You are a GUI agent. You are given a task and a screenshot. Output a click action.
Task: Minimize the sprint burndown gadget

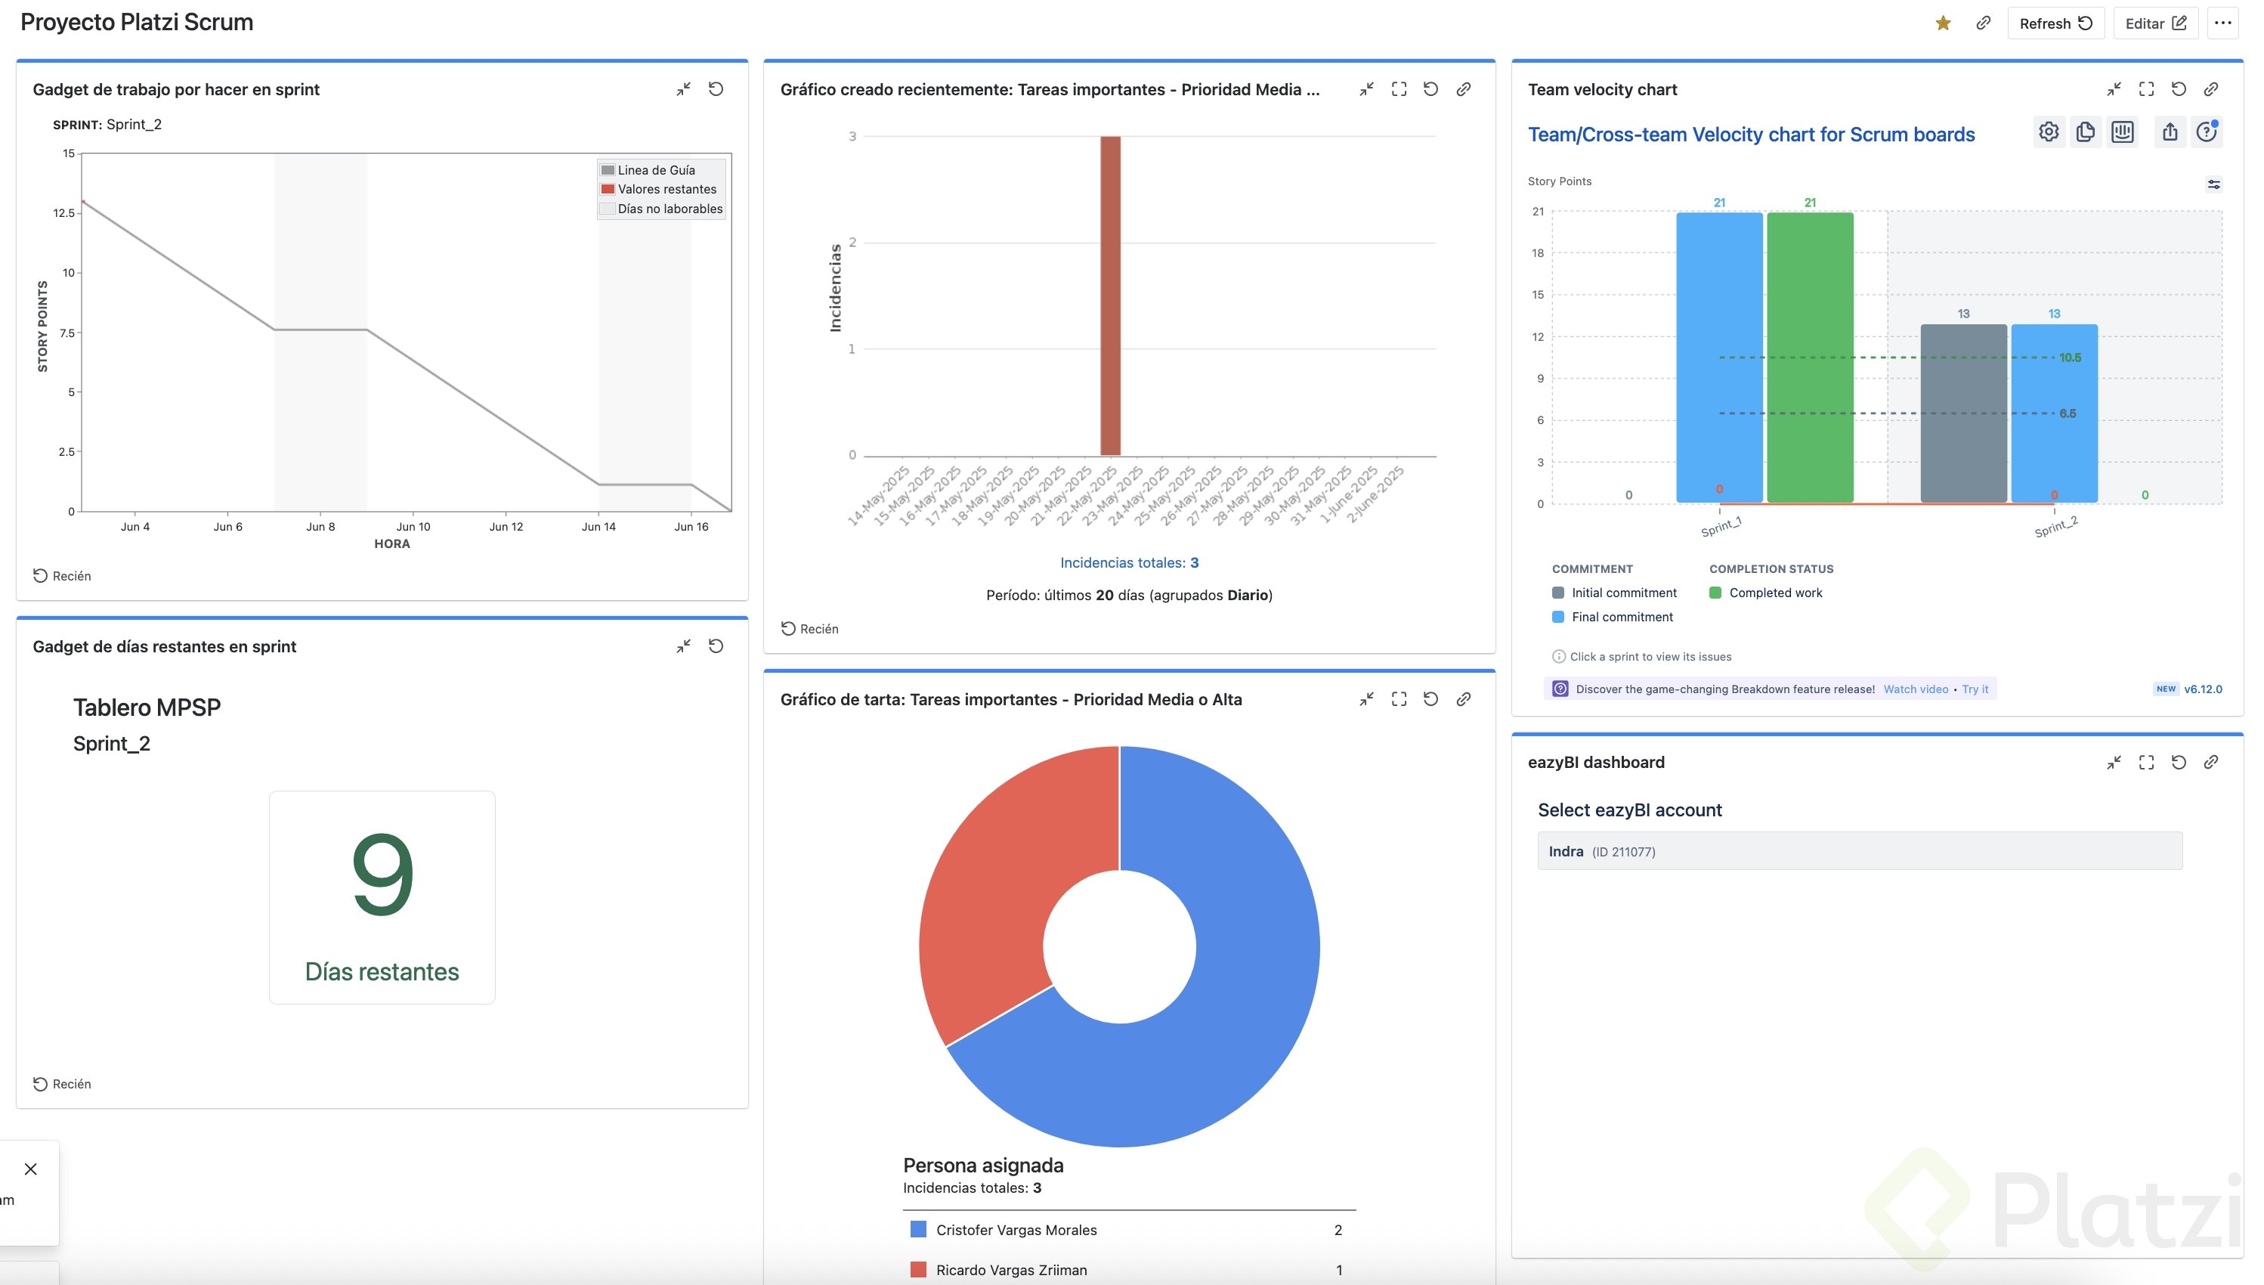coord(683,89)
